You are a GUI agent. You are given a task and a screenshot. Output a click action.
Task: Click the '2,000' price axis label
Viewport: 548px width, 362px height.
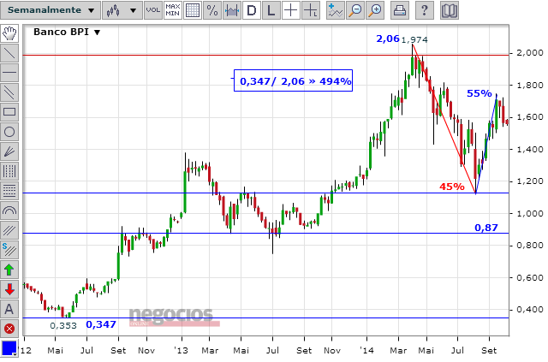[530, 53]
